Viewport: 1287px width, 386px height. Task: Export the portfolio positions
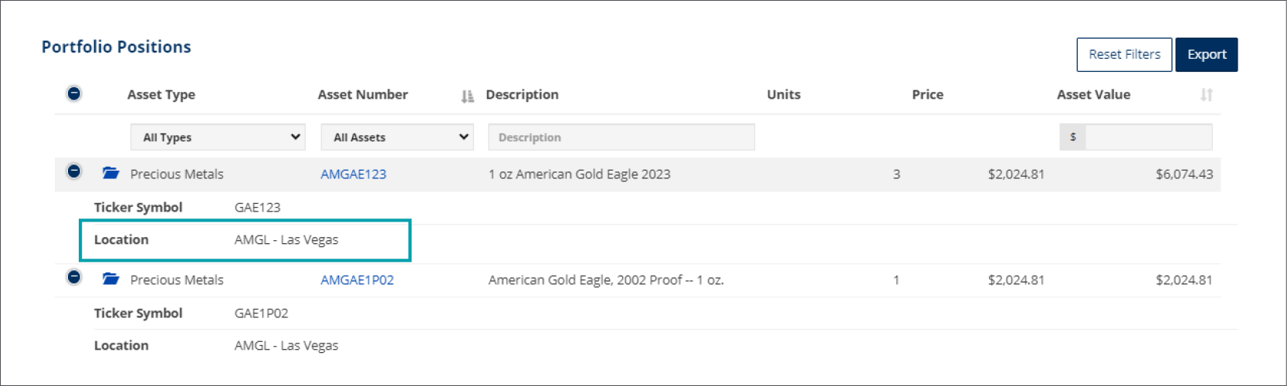(1206, 55)
